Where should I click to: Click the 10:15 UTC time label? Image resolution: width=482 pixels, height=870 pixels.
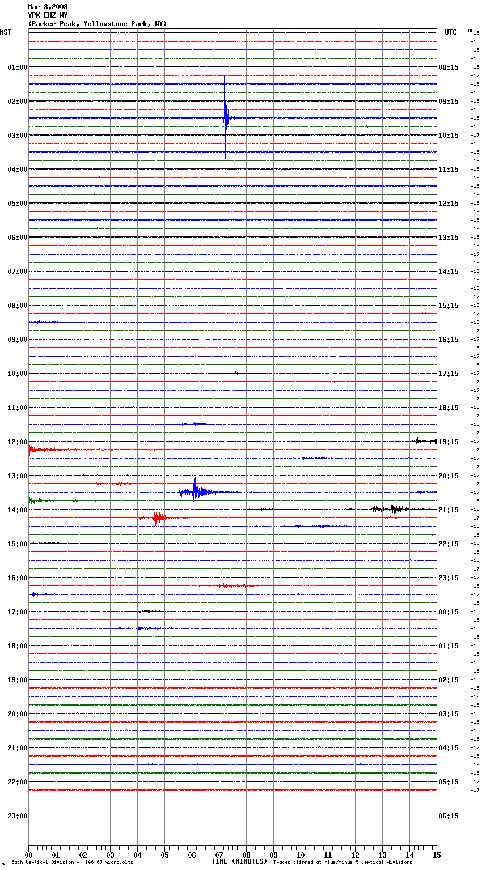pos(449,136)
